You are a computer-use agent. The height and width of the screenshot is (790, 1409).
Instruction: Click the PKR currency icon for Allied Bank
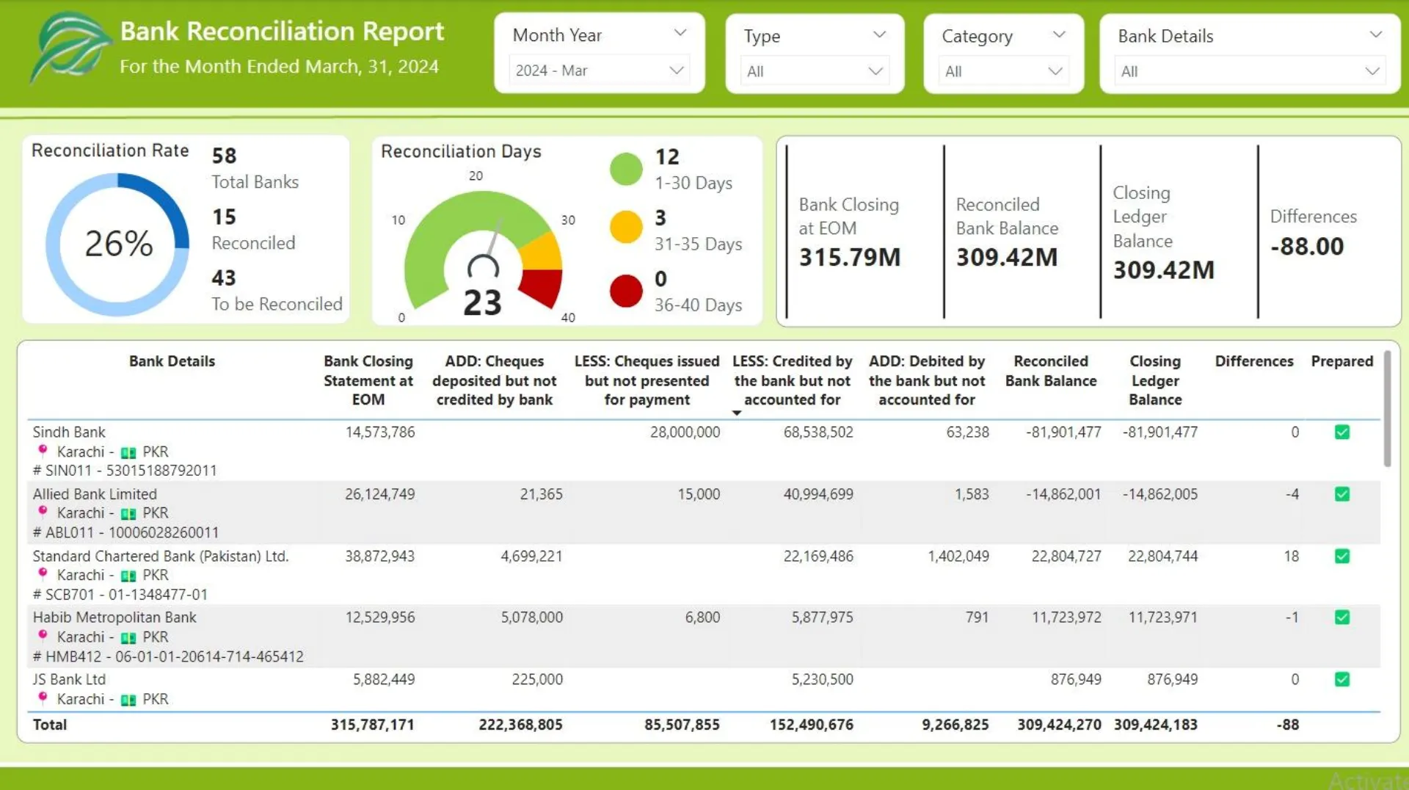click(128, 514)
